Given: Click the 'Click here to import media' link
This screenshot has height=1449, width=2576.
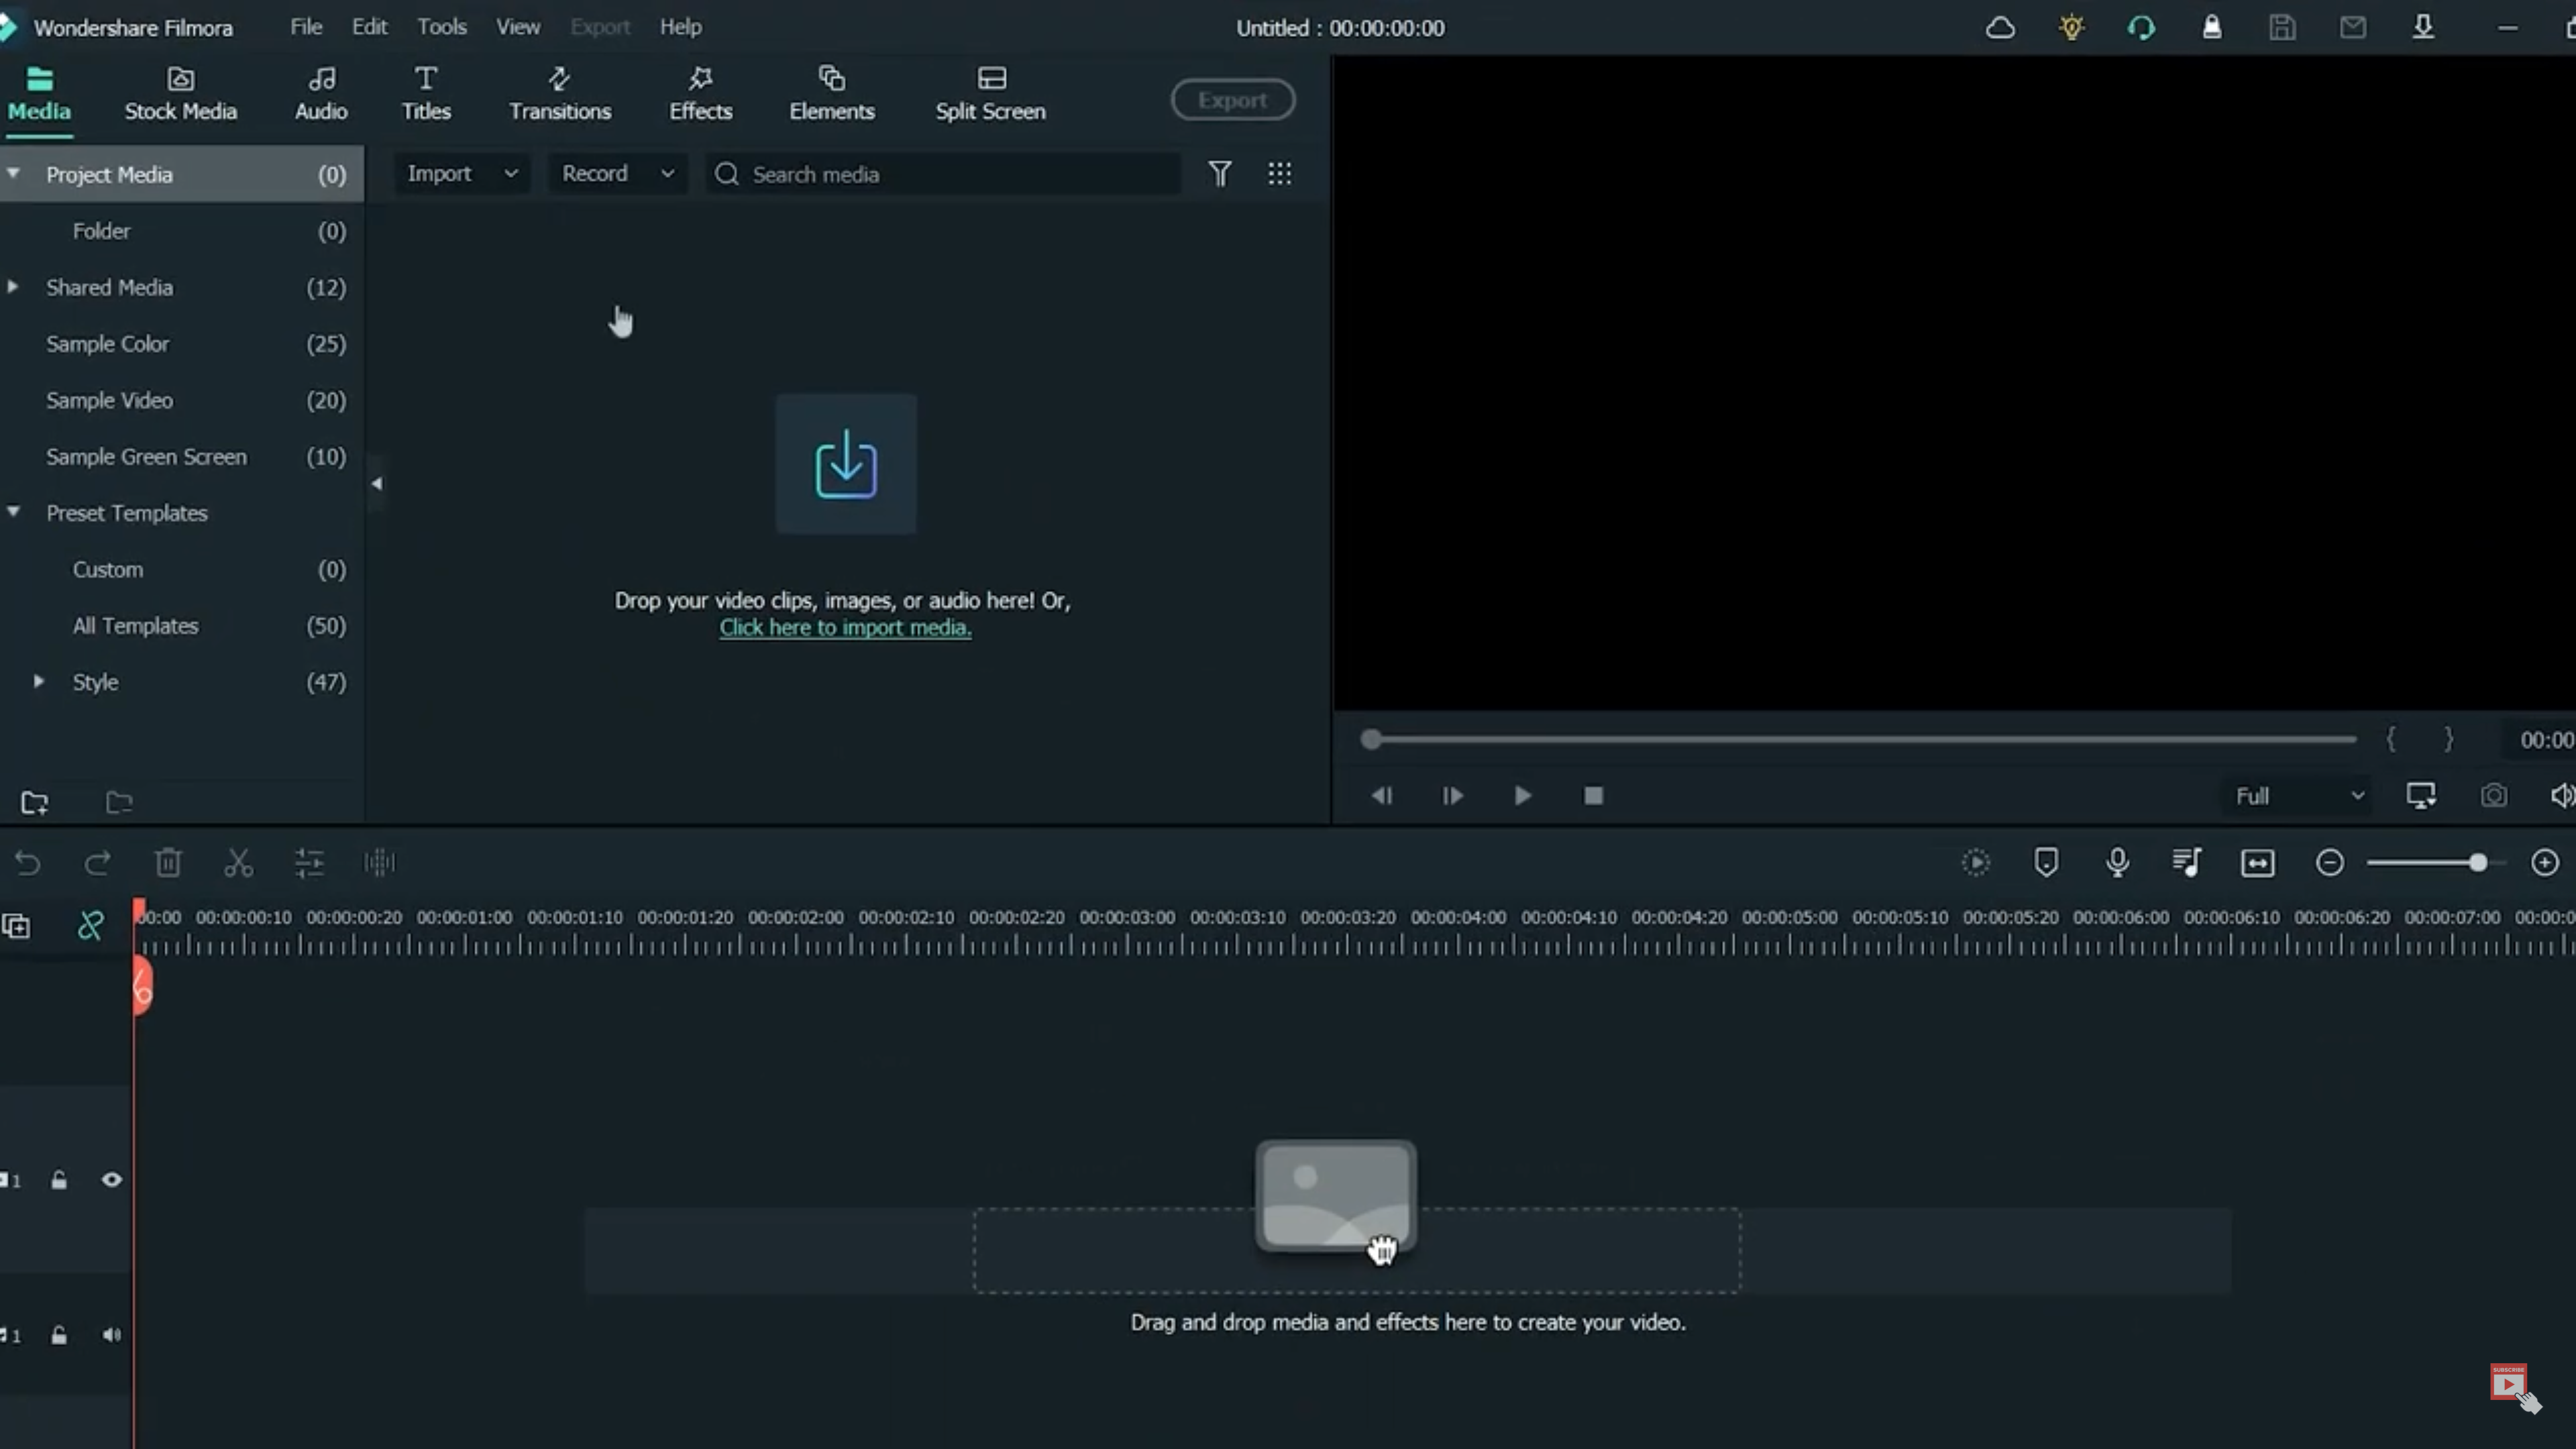Looking at the screenshot, I should point(845,628).
